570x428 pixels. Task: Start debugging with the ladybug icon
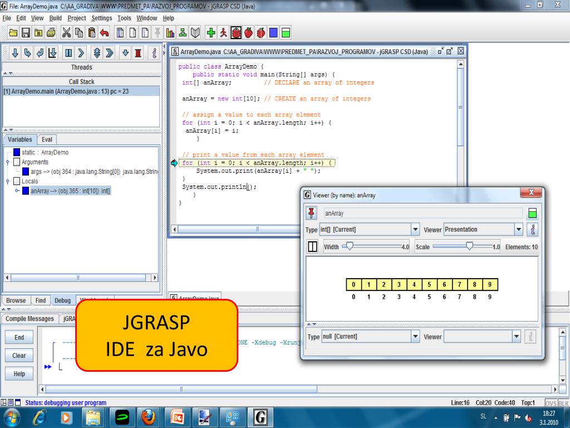[236, 33]
